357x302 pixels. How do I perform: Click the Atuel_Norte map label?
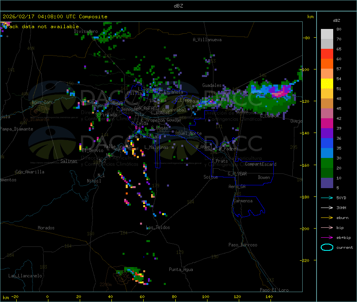[x=188, y=133]
